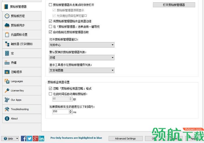Open the 文本和图像 tooltip dropdown
Viewport: 204px width, 143px height.
tap(82, 70)
